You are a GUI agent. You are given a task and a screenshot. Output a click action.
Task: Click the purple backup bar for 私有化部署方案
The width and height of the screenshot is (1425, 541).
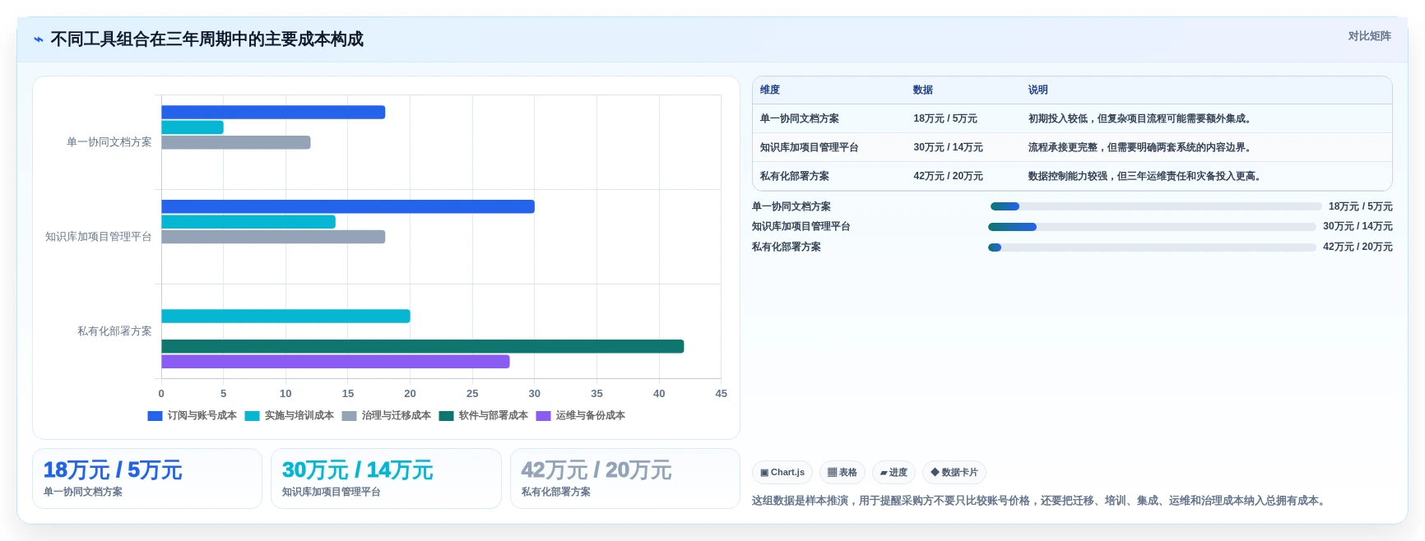[336, 362]
